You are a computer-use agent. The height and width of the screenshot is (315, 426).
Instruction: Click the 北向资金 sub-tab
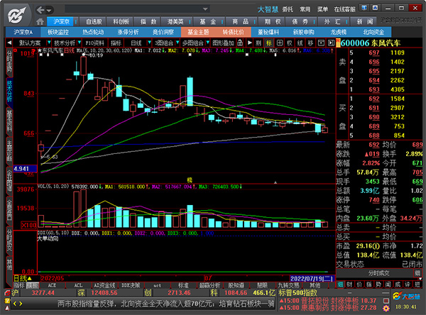pos(373,32)
